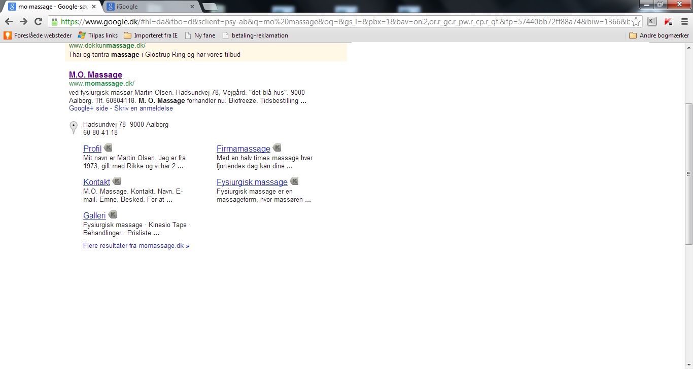Click the address bar URL field
Image resolution: width=693 pixels, height=369 pixels.
pyautogui.click(x=345, y=22)
